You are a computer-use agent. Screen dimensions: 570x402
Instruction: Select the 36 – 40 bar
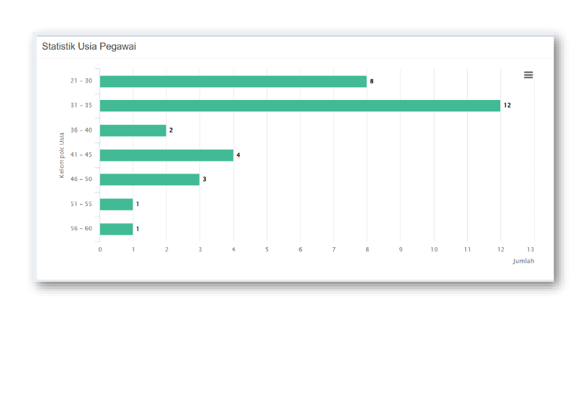tap(133, 130)
